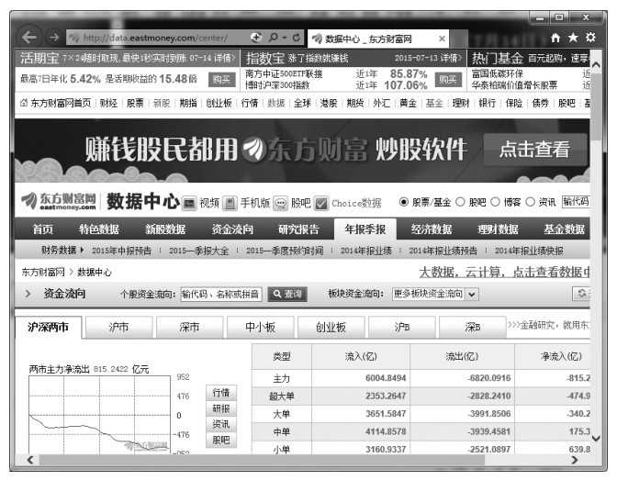Open the 新股数据 navigation tab
Screen dimensions: 617x480
165,229
